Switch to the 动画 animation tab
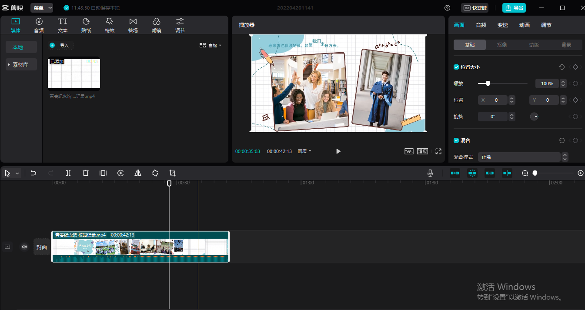Screen dimensions: 585x310 525,25
